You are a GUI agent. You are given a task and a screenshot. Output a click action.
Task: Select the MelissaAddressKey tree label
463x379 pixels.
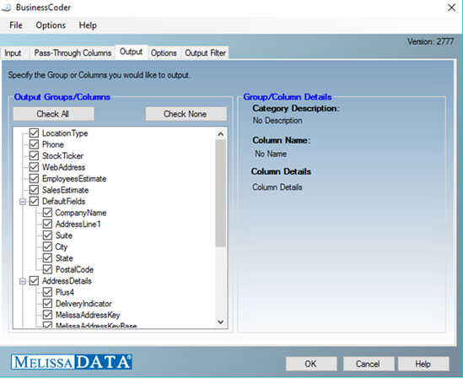click(88, 315)
